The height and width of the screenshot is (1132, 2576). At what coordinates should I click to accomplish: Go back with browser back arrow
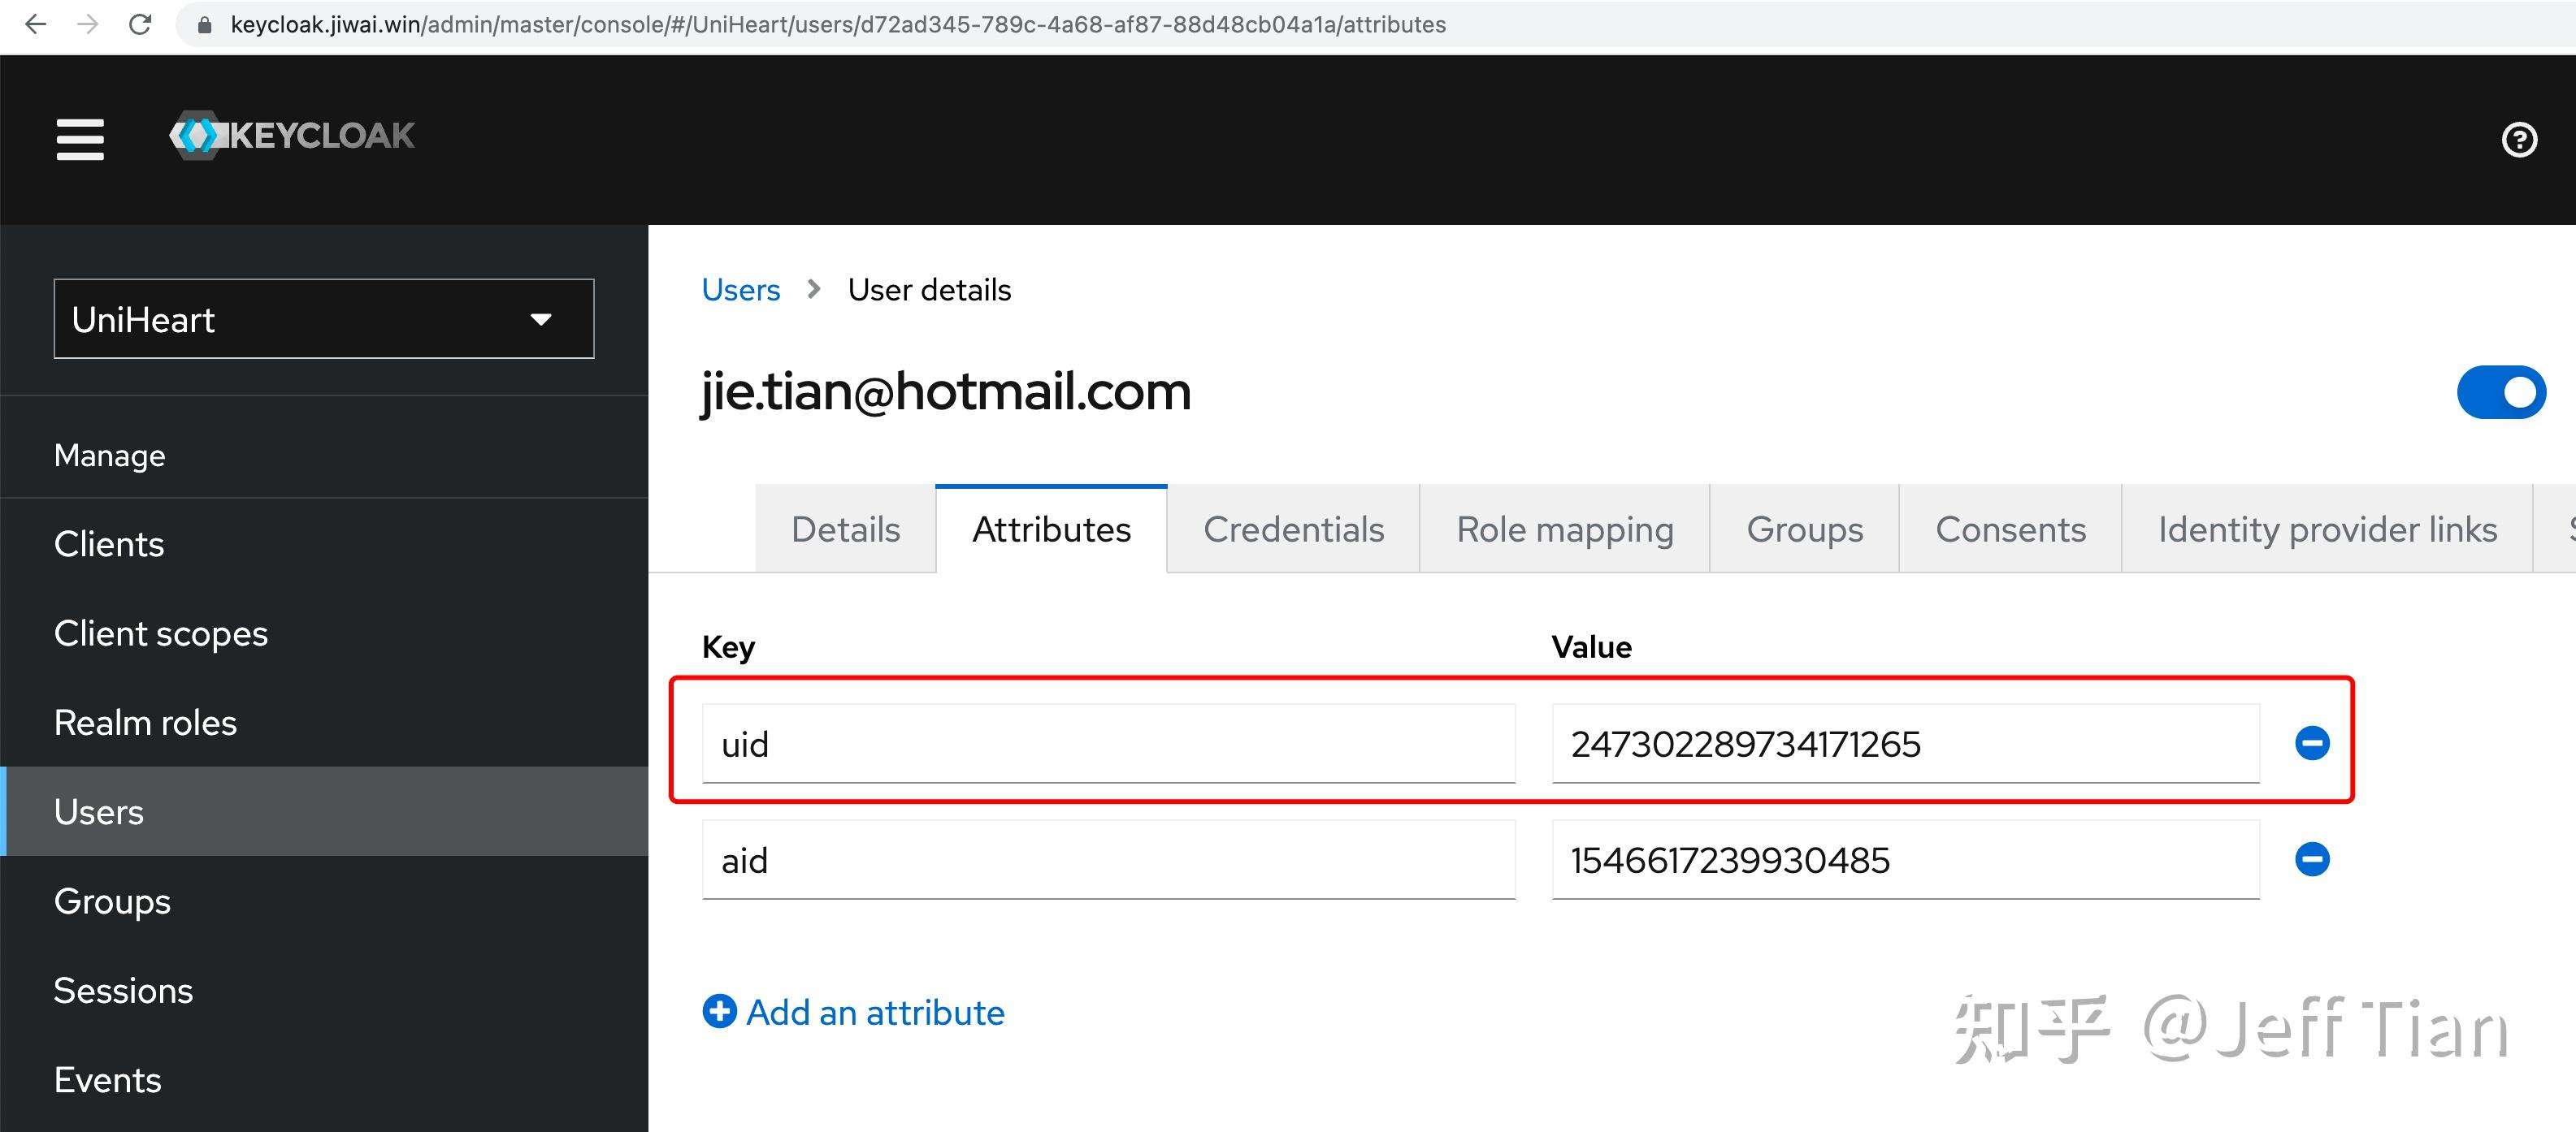click(x=35, y=24)
